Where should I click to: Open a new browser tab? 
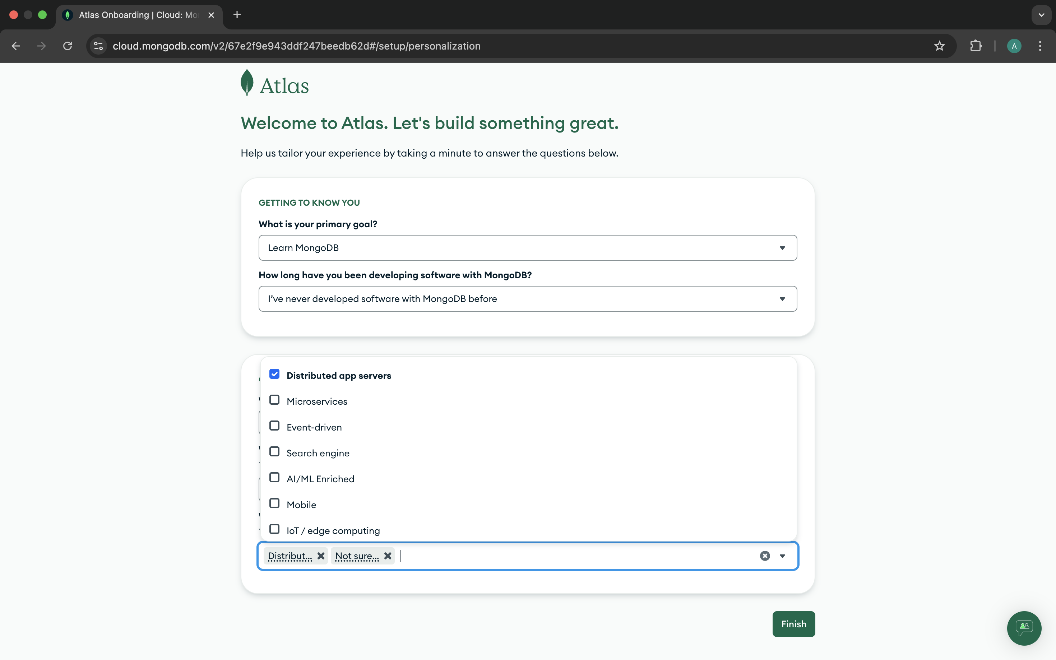(x=237, y=15)
